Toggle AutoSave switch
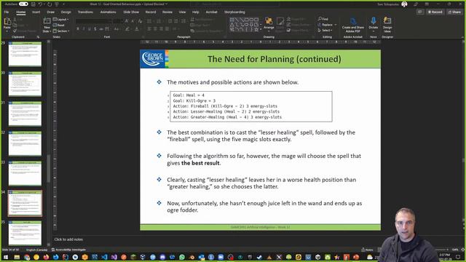 (x=23, y=4)
